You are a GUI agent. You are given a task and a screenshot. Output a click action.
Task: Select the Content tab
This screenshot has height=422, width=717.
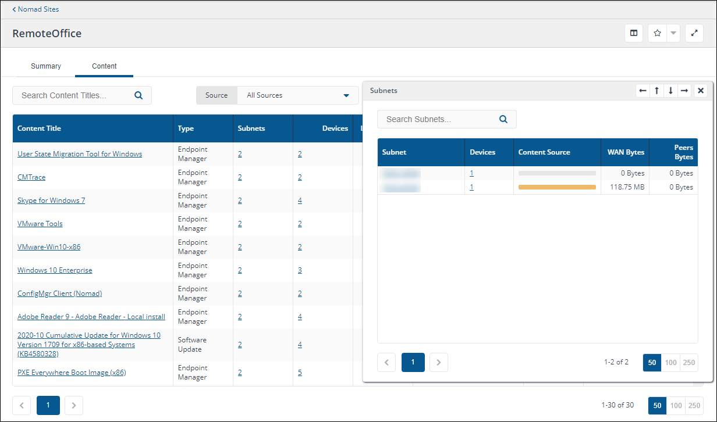(x=104, y=66)
